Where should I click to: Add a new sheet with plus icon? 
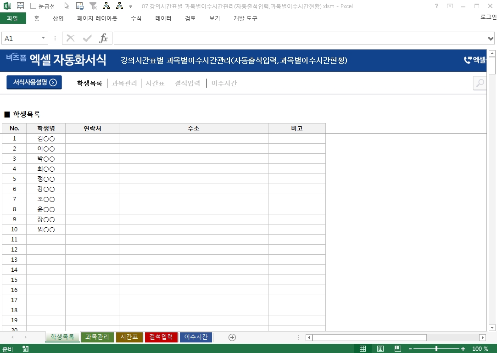pyautogui.click(x=232, y=337)
